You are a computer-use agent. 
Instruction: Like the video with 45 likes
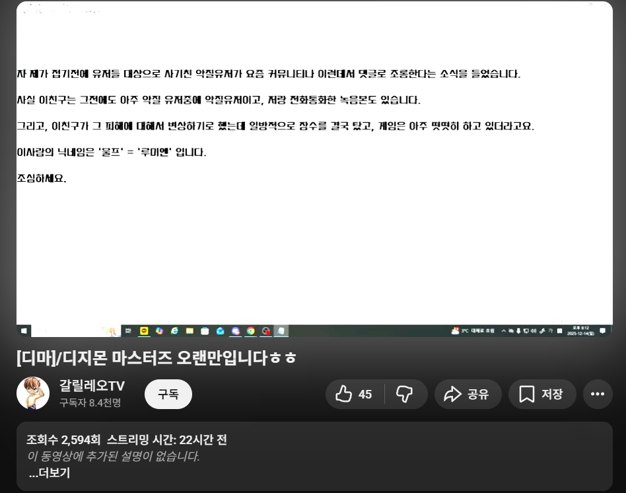coord(354,395)
